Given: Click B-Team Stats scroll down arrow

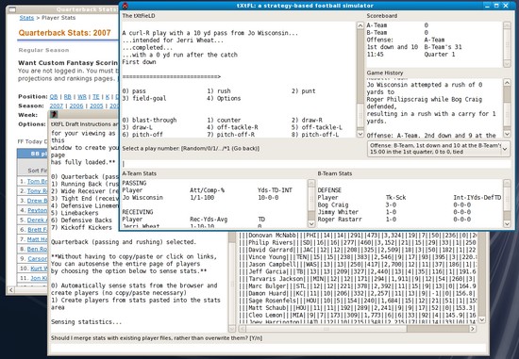Looking at the screenshot, I should [507, 224].
